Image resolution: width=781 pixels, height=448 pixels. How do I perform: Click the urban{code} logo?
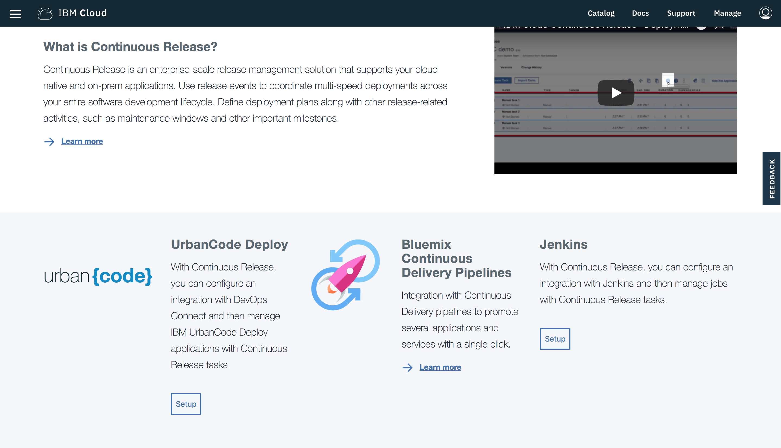pyautogui.click(x=98, y=276)
